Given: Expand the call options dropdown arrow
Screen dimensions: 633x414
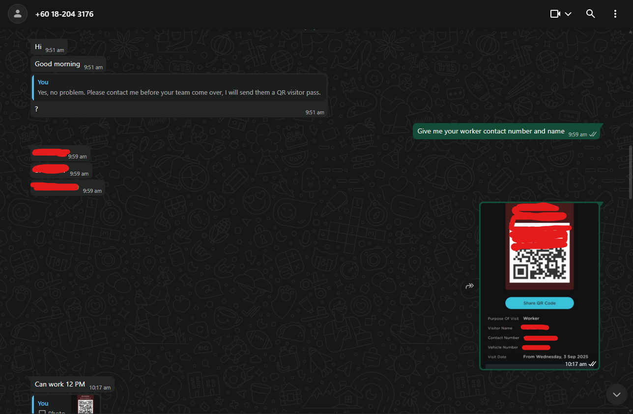Looking at the screenshot, I should tap(568, 14).
